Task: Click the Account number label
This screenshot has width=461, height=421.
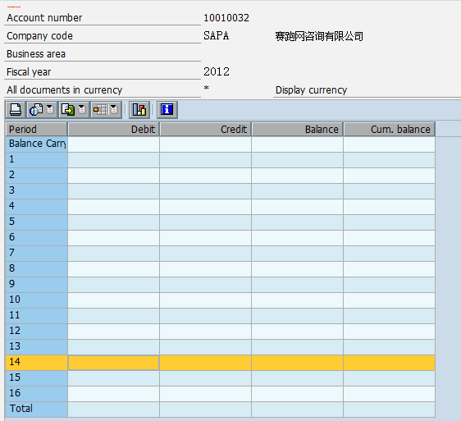Action: 44,18
